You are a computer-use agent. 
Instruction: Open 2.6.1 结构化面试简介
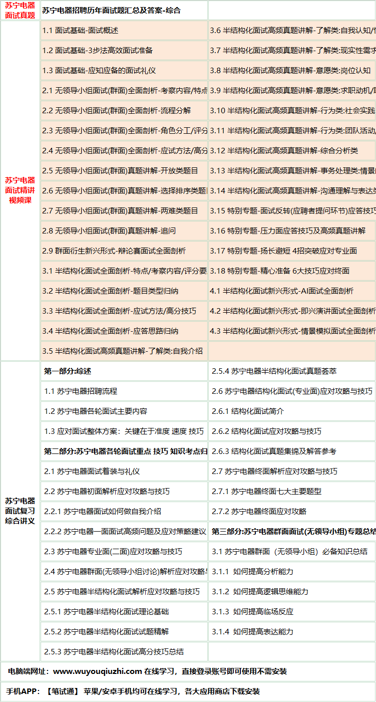click(x=247, y=411)
